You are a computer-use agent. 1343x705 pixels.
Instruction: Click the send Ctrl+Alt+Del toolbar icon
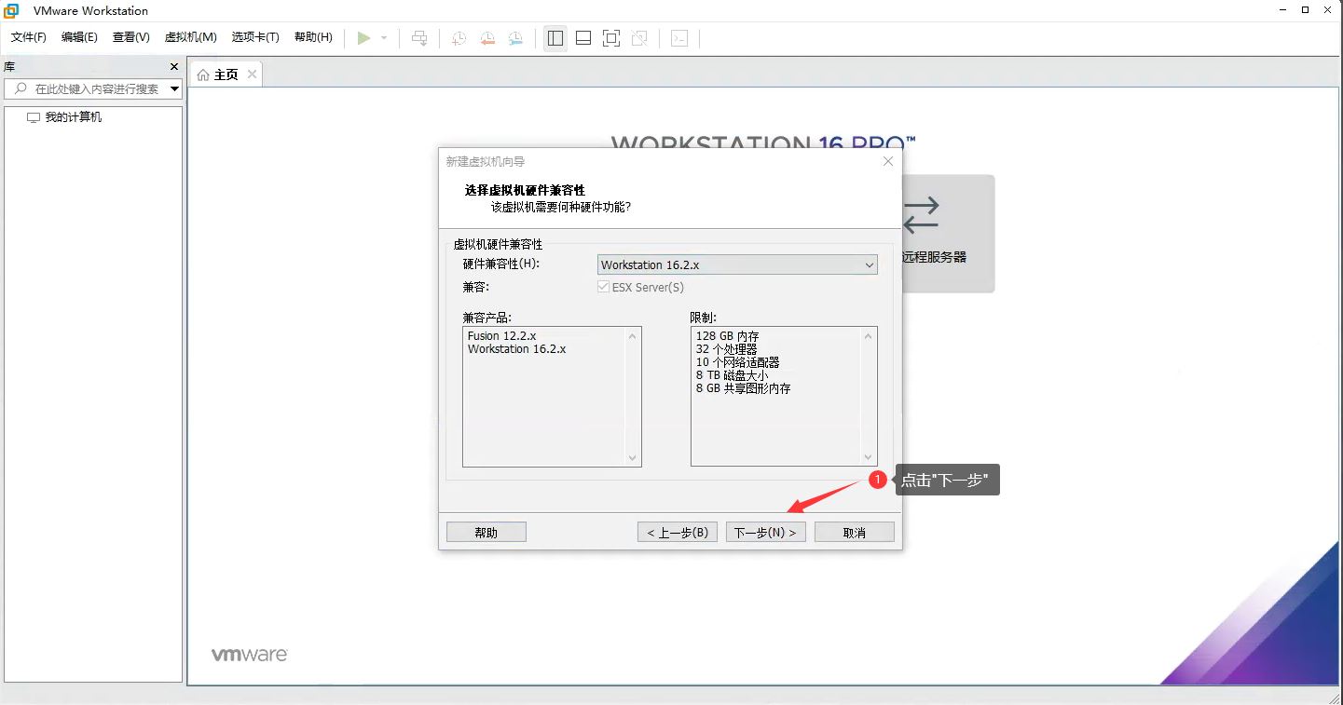pyautogui.click(x=420, y=38)
